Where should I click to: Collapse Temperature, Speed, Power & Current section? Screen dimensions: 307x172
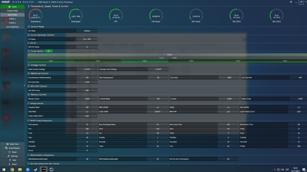[29, 6]
